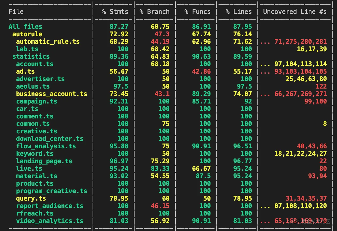The width and height of the screenshot is (337, 231).
Task: Click the % Funcs column header
Action: (198, 12)
